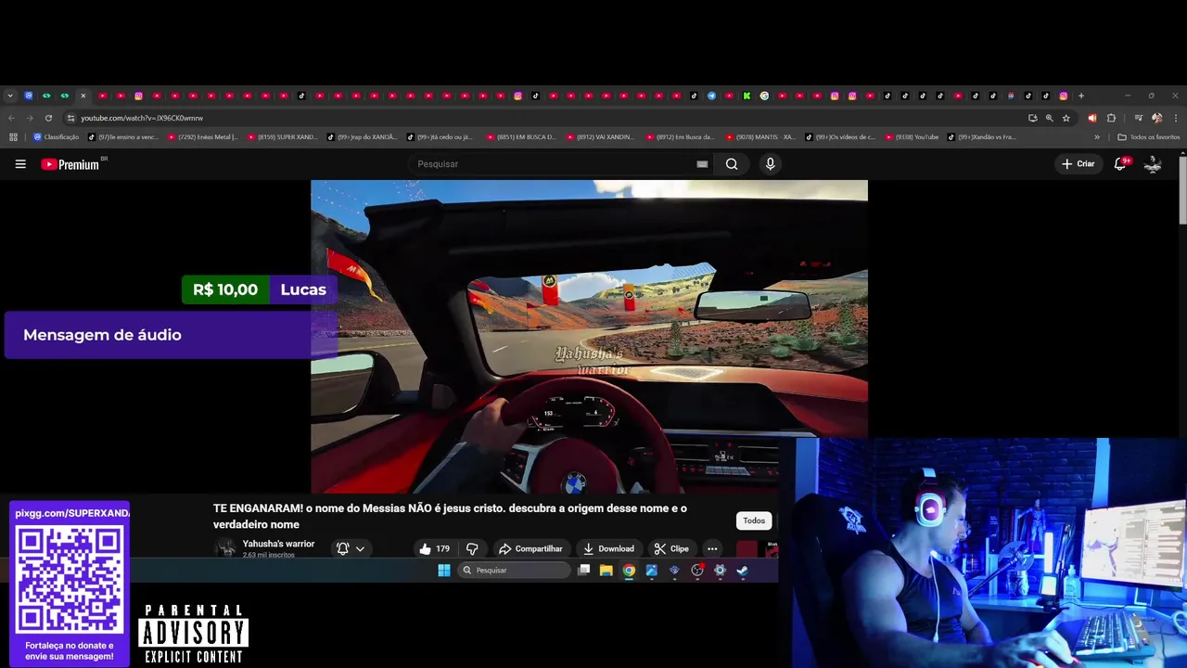Open the on-screen keyboard icon in search box
This screenshot has height=668, width=1187.
coord(702,164)
